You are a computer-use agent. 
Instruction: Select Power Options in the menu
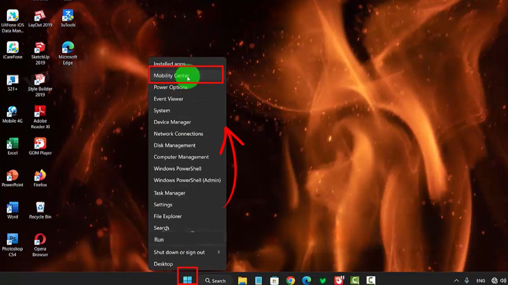[x=187, y=87]
